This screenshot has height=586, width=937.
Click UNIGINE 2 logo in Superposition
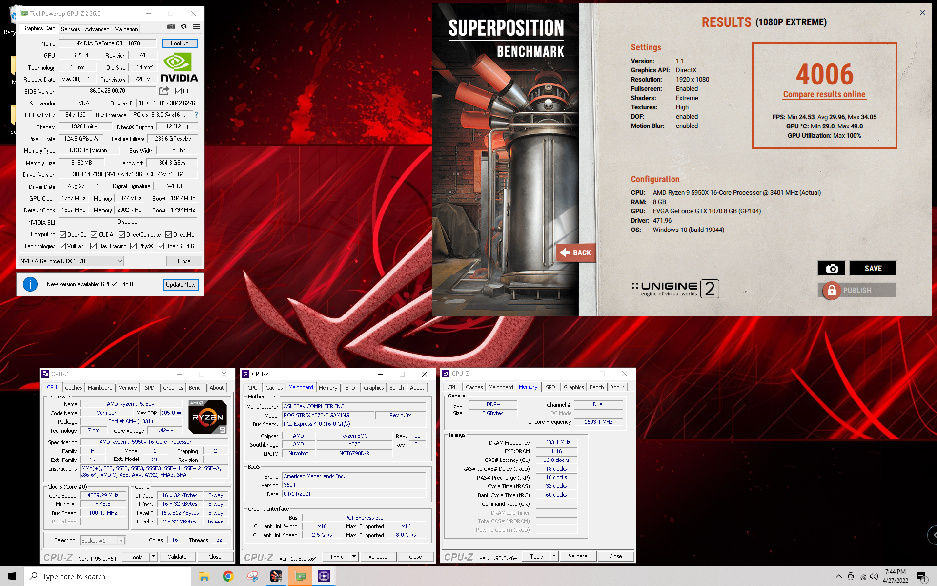tap(675, 289)
